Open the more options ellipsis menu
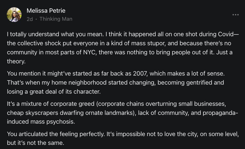 [x=235, y=15]
